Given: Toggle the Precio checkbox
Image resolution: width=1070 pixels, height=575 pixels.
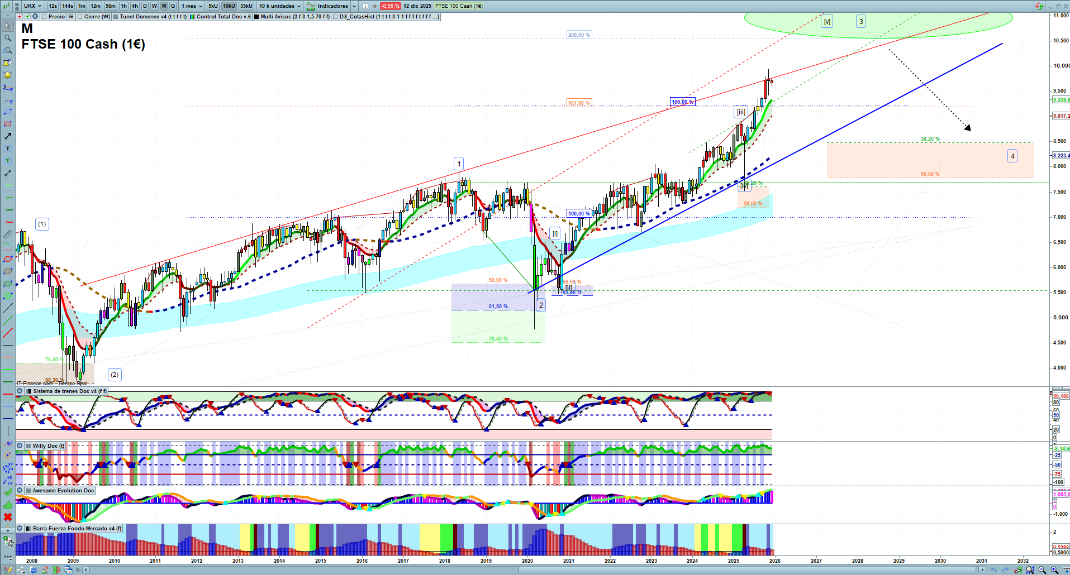Looking at the screenshot, I should 44,17.
